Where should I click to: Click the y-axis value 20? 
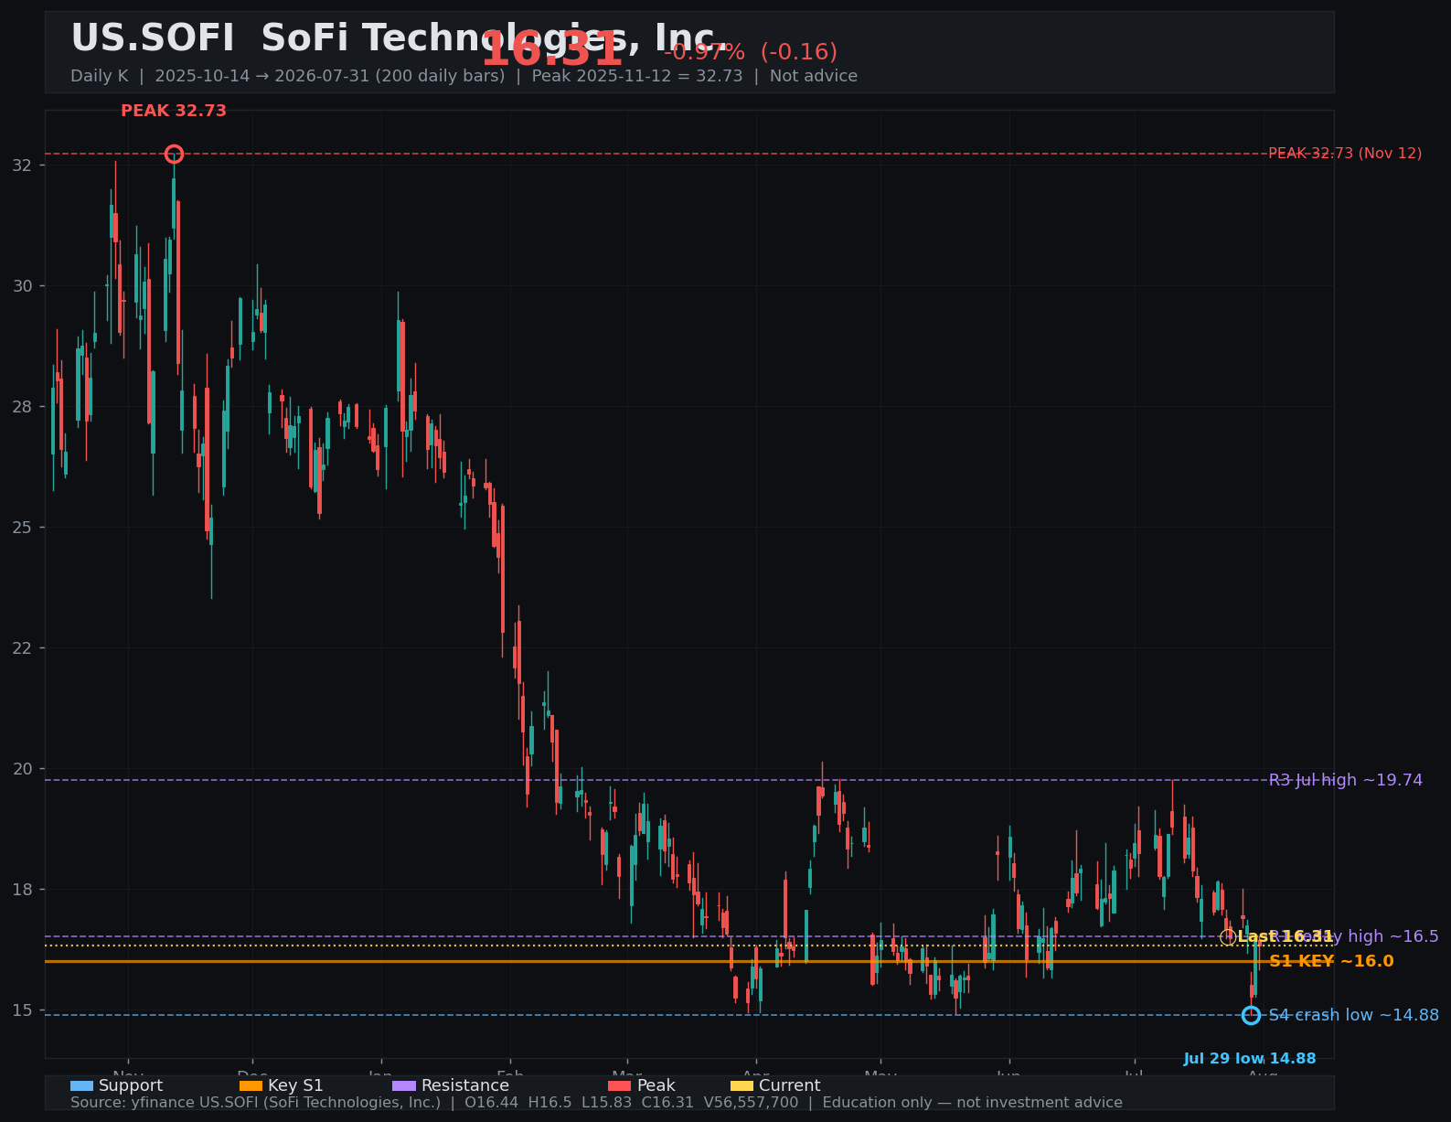[23, 769]
